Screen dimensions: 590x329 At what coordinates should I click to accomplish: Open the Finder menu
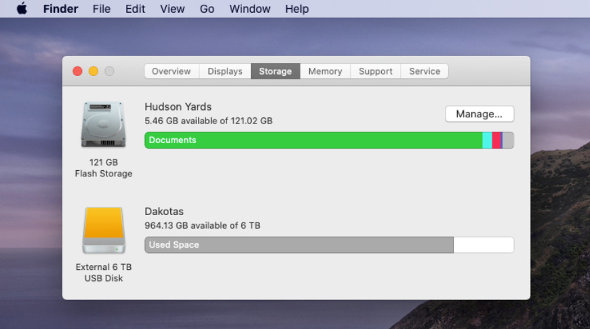[x=60, y=9]
